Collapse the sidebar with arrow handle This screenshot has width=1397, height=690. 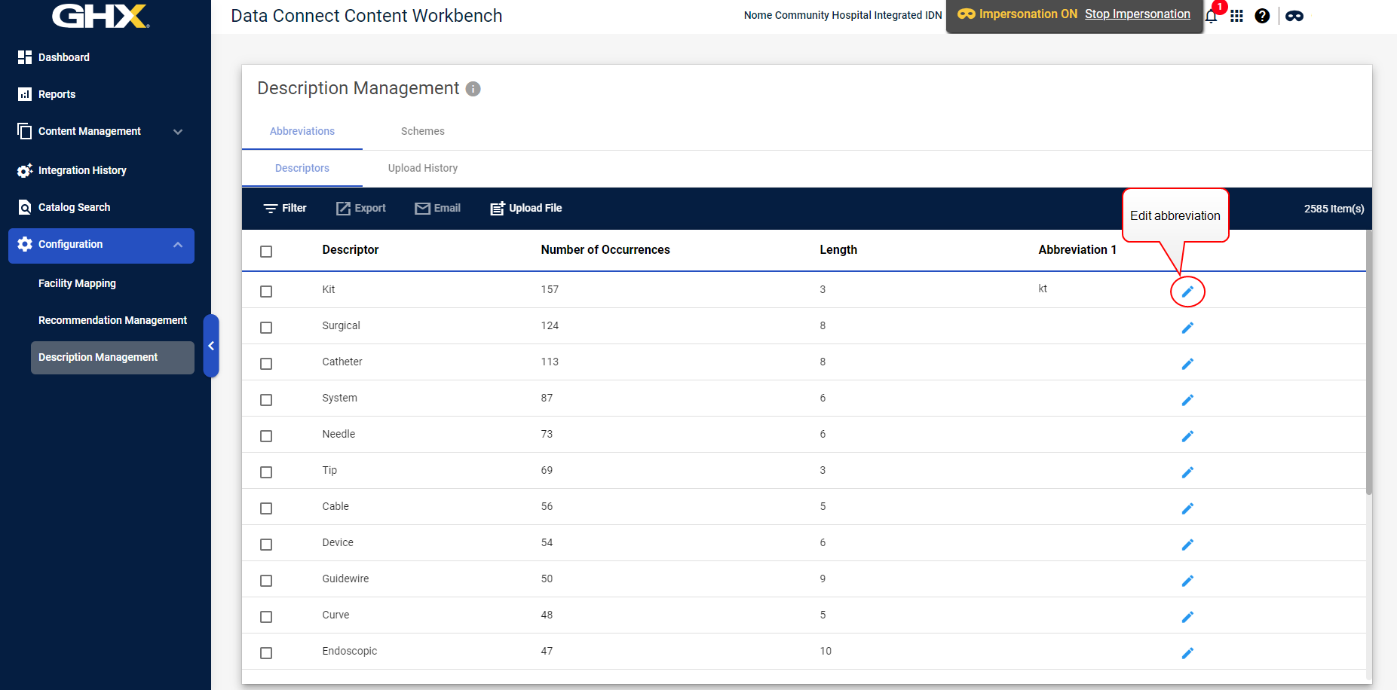(x=211, y=346)
